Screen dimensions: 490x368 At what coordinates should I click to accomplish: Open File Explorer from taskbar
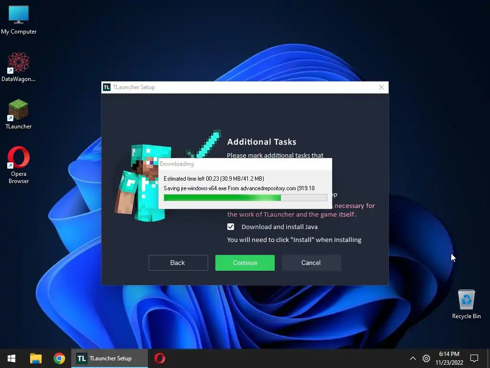pos(35,358)
